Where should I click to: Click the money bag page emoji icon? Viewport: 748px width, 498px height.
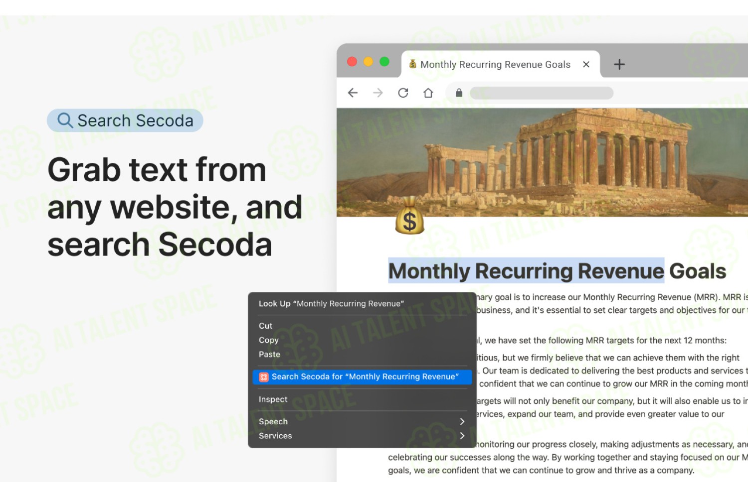pyautogui.click(x=409, y=215)
